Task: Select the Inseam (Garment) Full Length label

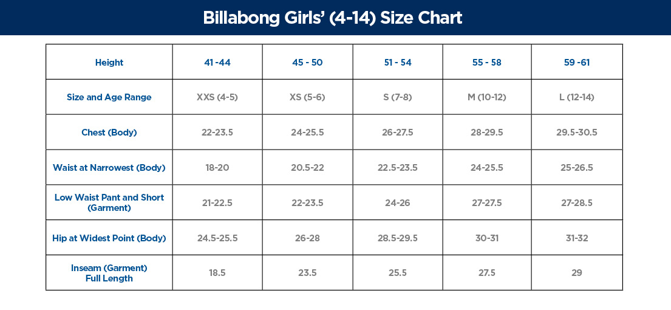Action: [x=109, y=273]
